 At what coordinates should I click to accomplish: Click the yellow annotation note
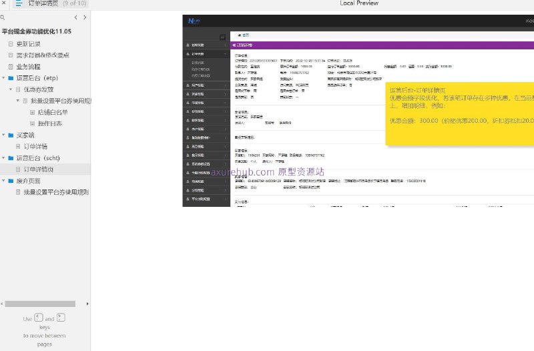click(460, 113)
